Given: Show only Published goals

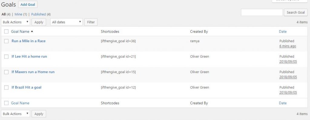Looking at the screenshot, I should click(38, 14).
